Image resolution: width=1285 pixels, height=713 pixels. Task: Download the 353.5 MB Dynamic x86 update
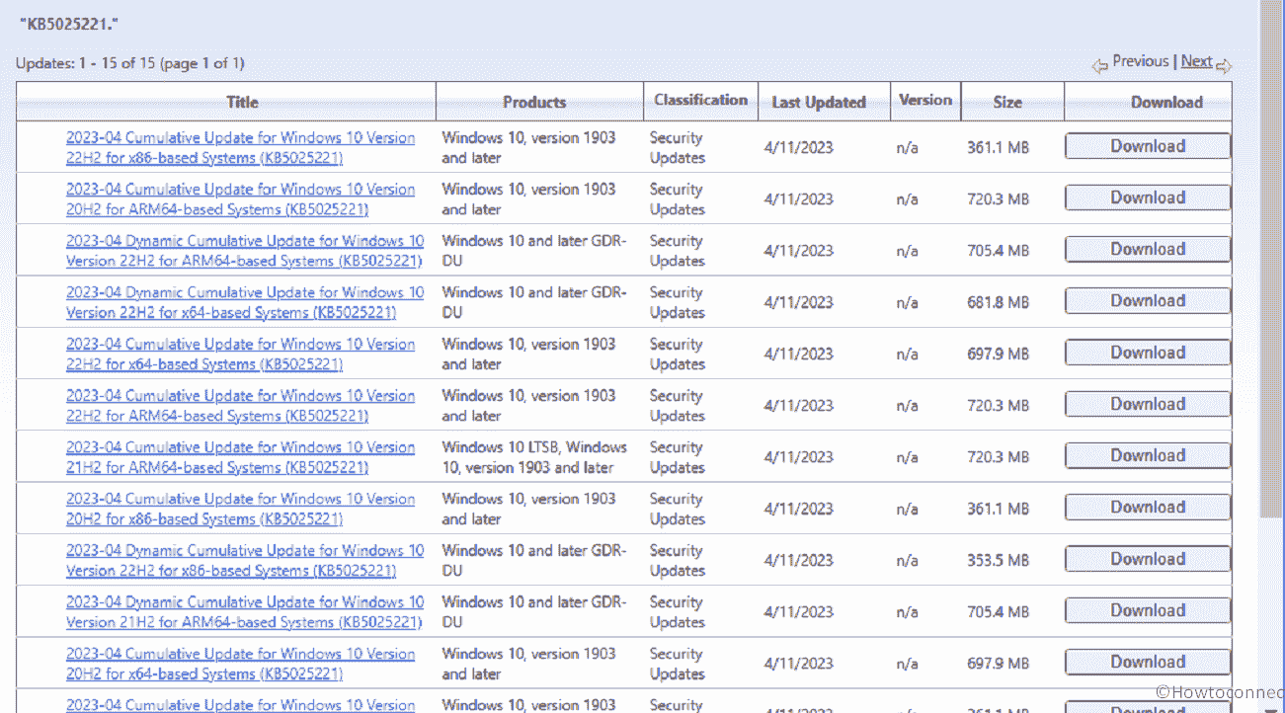1148,559
